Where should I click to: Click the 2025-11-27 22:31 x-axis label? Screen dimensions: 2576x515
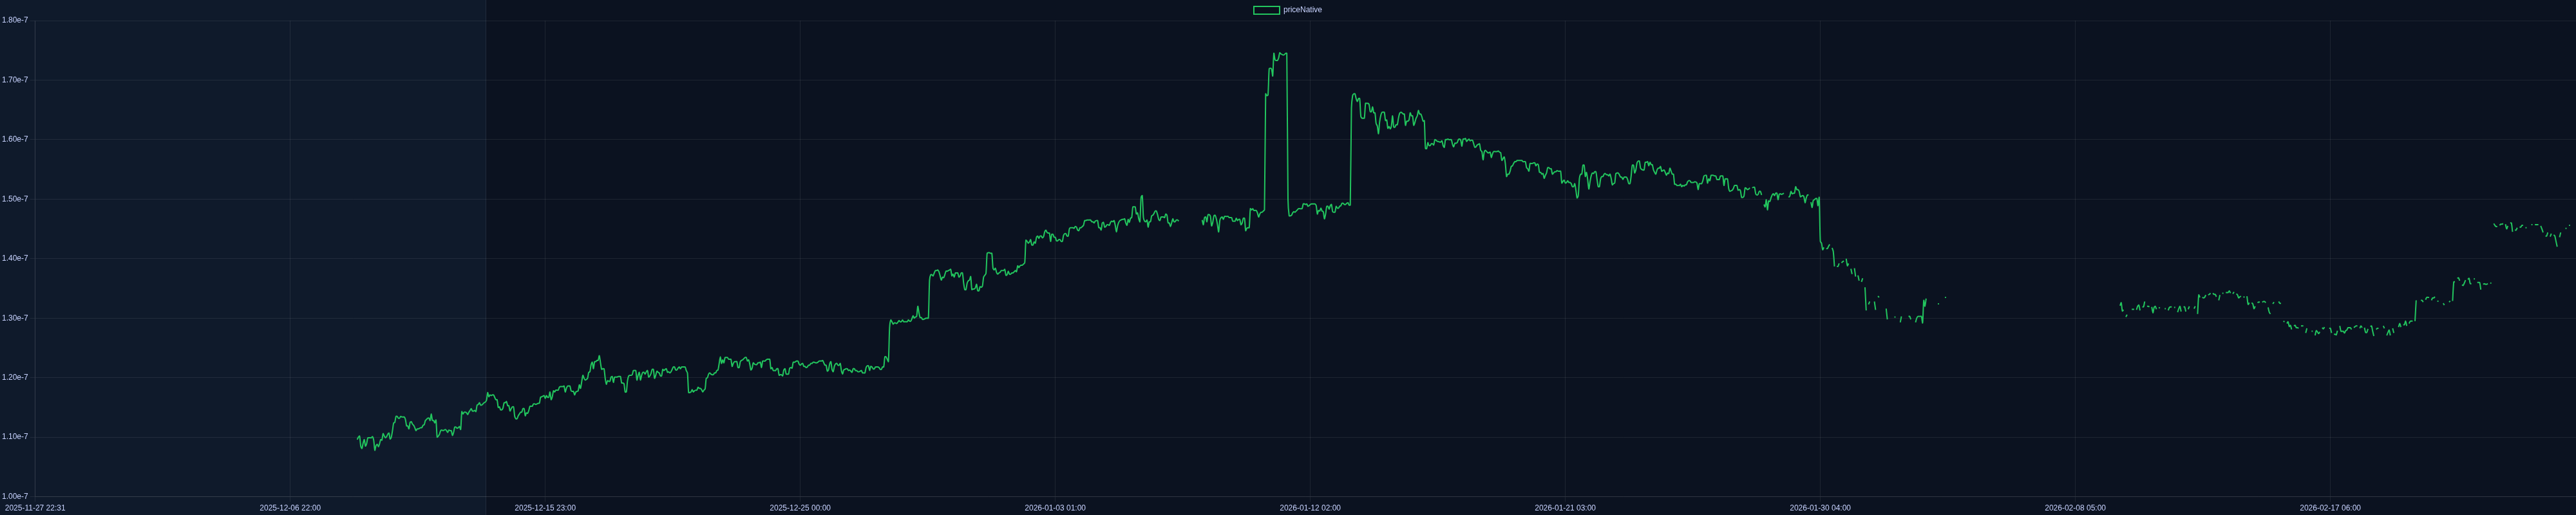coord(35,508)
